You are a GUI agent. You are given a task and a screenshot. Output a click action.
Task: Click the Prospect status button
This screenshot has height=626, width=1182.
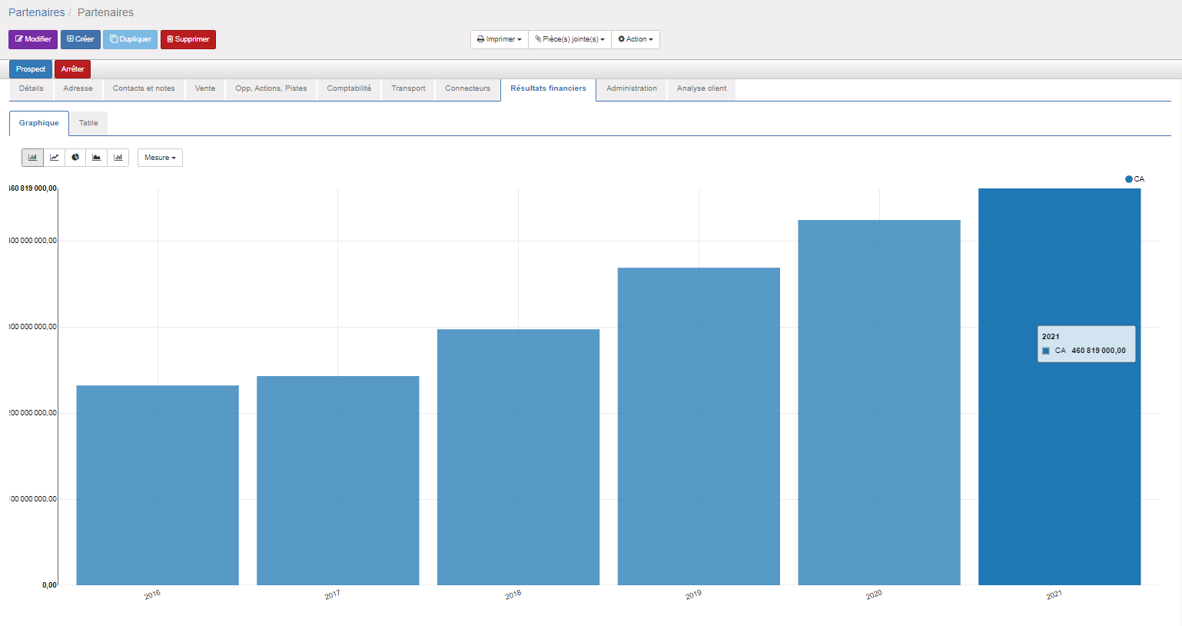[x=31, y=69]
